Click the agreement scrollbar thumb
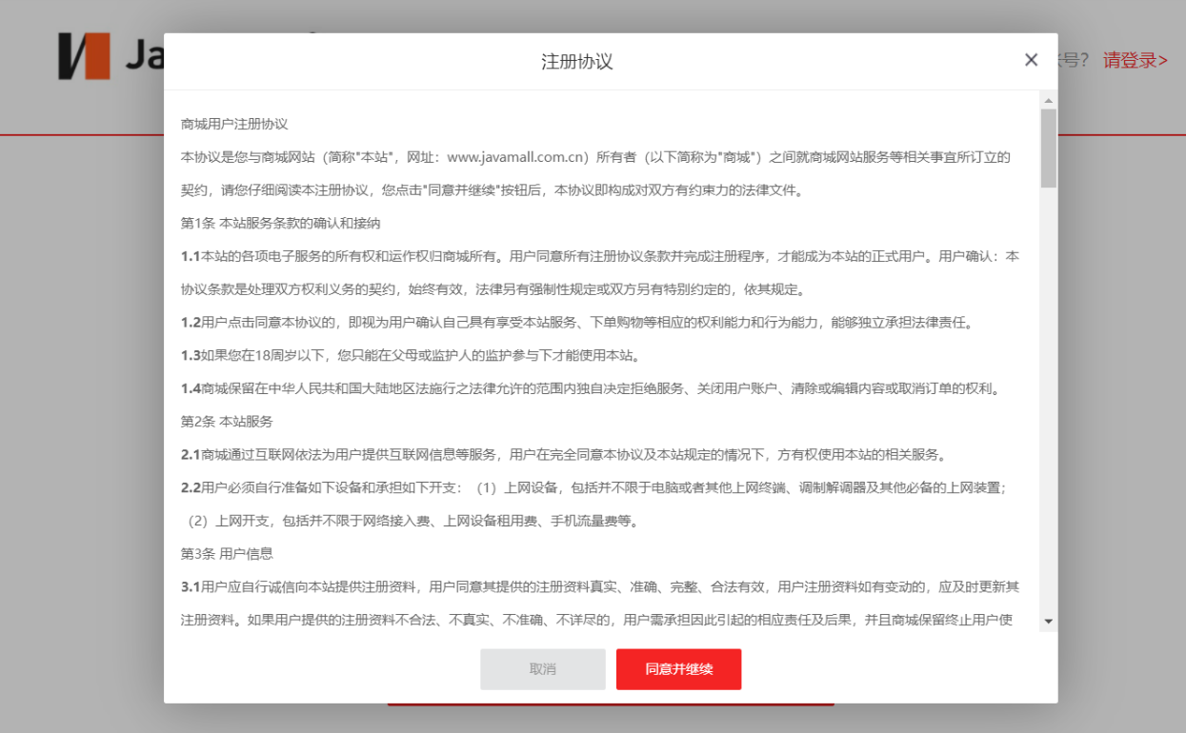 click(1048, 148)
